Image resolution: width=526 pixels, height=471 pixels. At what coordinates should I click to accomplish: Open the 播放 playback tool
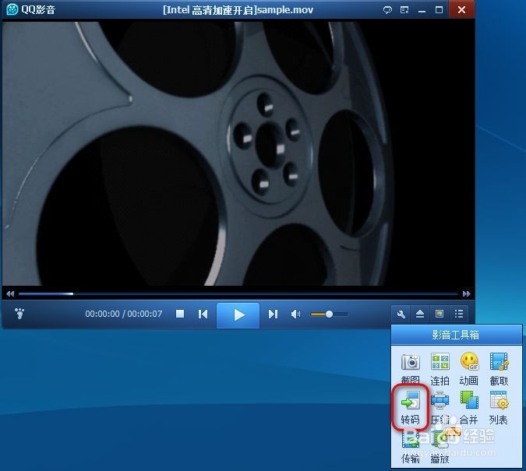440,447
